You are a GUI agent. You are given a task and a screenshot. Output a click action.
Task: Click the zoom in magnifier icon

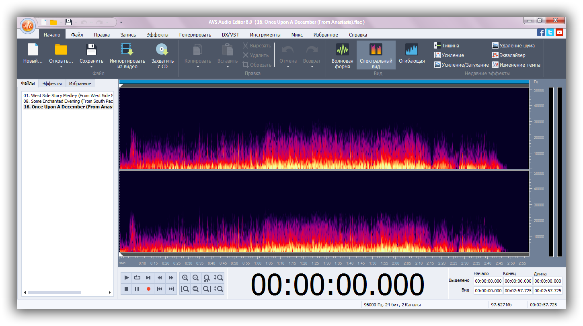185,277
